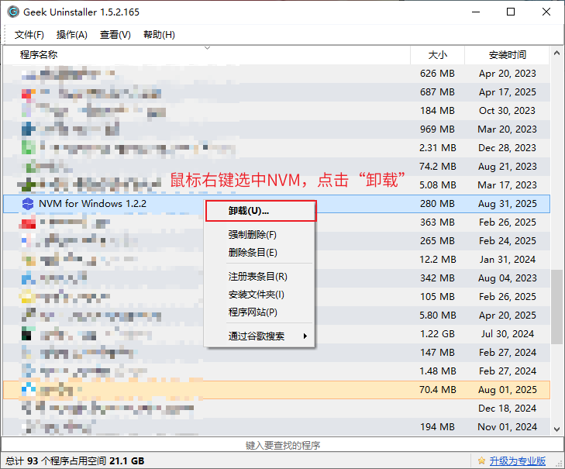Minimize the Geek Uninstaller window

(476, 12)
